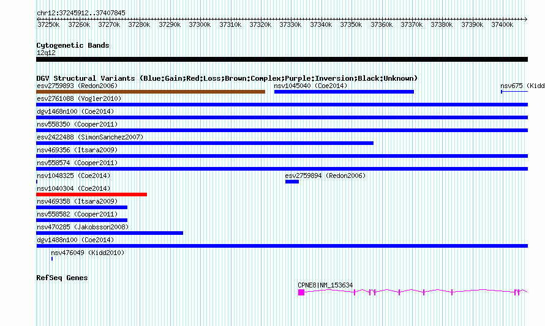Select the 12q12 band label
Image resolution: width=545 pixels, height=326 pixels.
click(x=46, y=53)
